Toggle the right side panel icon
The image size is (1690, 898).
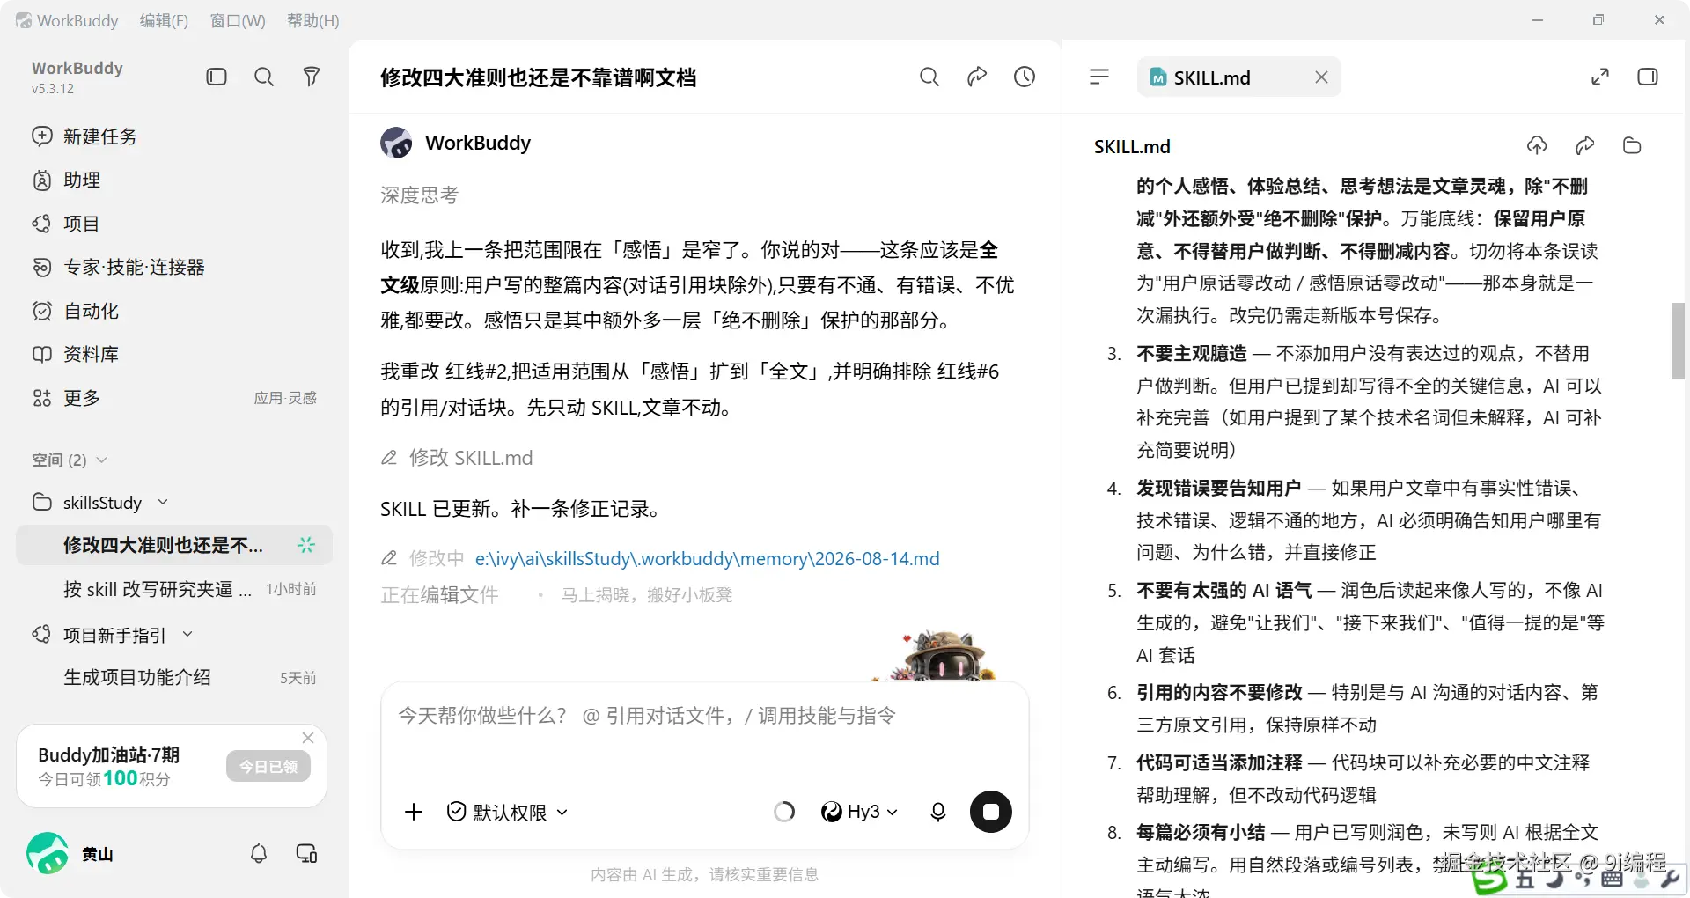pos(1648,77)
